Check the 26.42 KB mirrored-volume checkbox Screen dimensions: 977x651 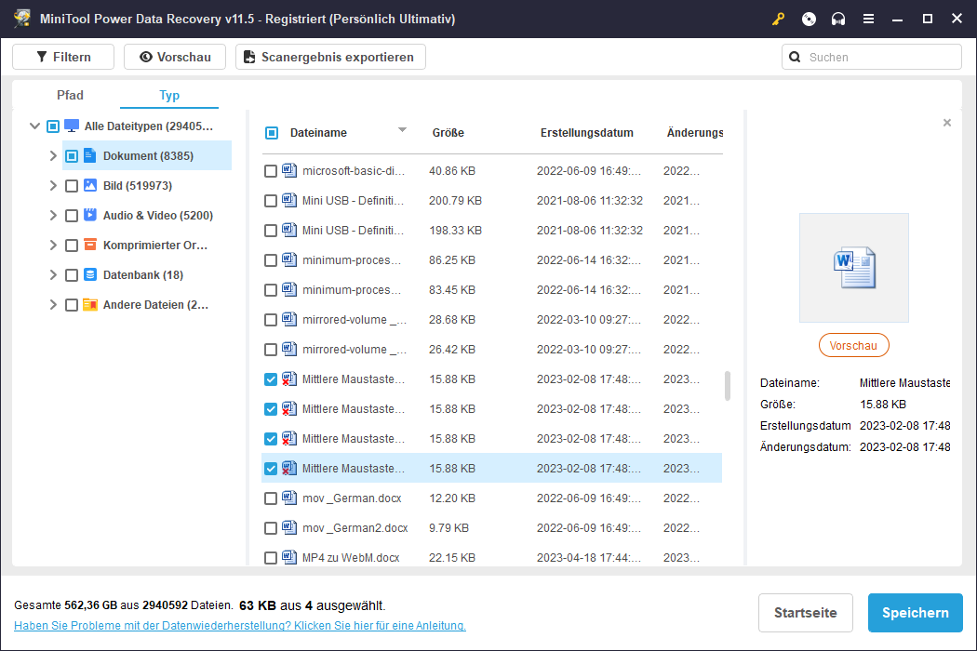(271, 350)
